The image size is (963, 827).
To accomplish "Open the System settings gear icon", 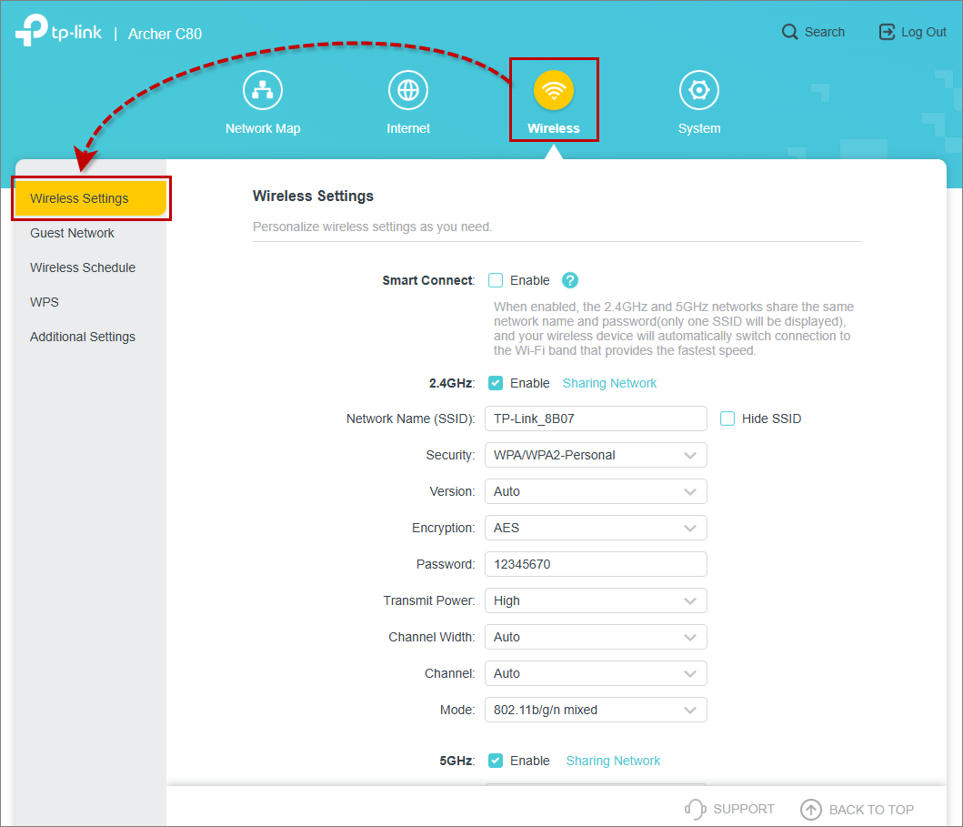I will click(x=698, y=90).
